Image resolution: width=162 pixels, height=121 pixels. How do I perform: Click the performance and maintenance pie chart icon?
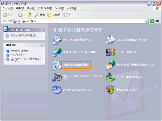pyautogui.click(x=57, y=90)
